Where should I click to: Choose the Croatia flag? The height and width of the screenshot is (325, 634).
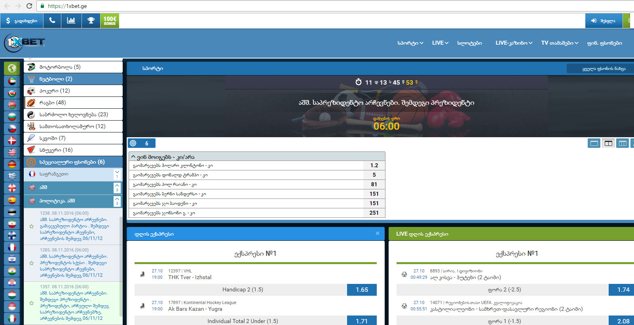click(x=12, y=283)
